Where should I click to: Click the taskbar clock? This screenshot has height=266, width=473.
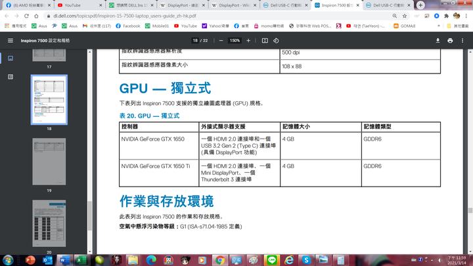click(x=457, y=260)
